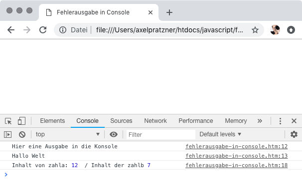Open source link fehlerausgabe-in-console.htm:12

coord(237,146)
